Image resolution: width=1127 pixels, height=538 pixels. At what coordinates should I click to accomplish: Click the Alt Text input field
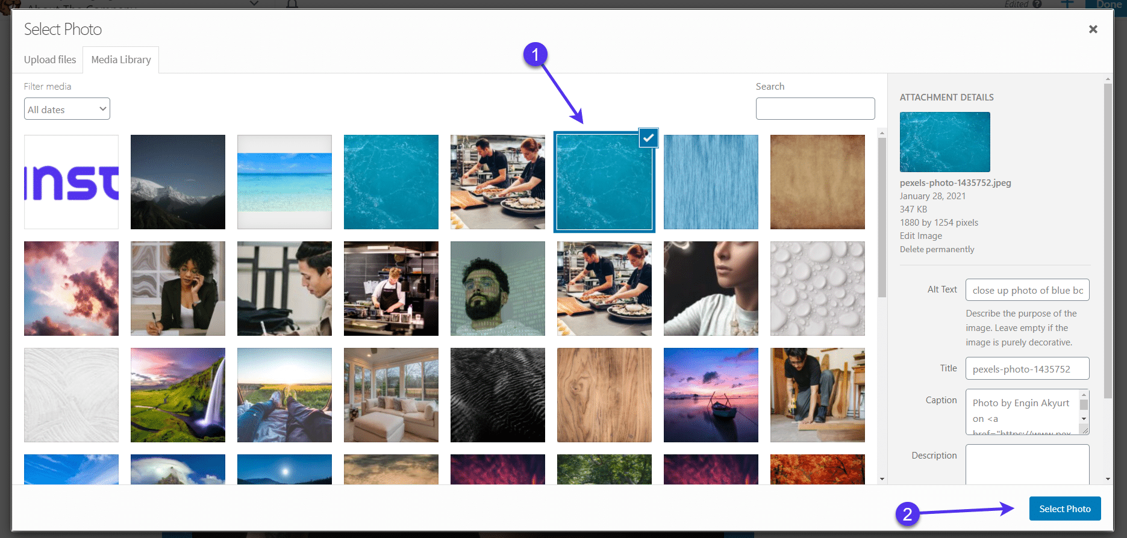tap(1027, 290)
